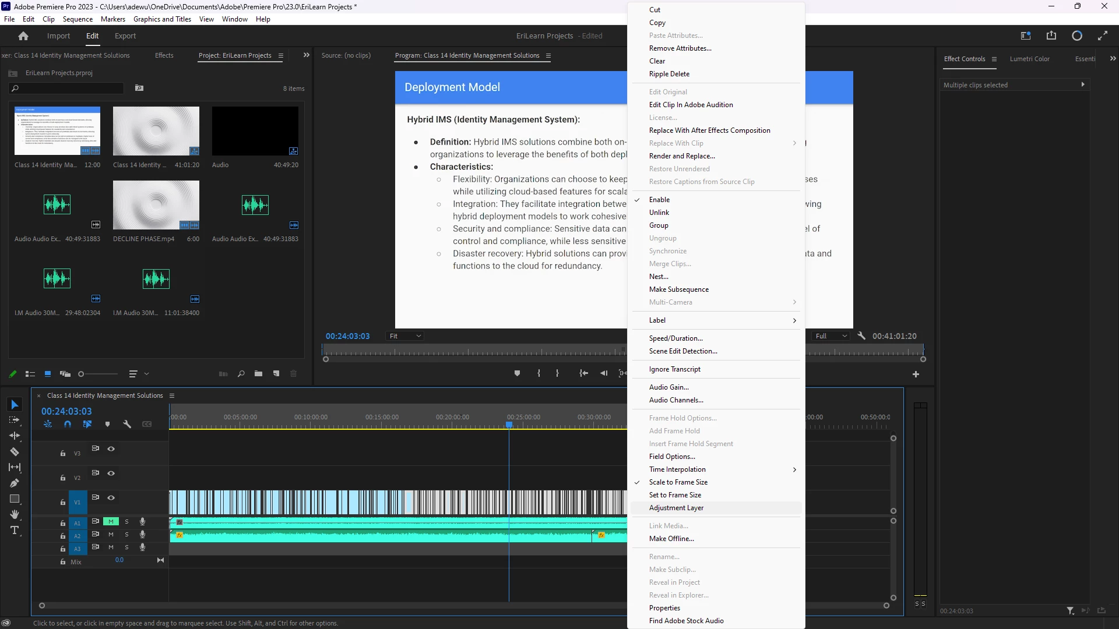Click the New Bin folder icon
Image resolution: width=1119 pixels, height=629 pixels.
click(258, 374)
